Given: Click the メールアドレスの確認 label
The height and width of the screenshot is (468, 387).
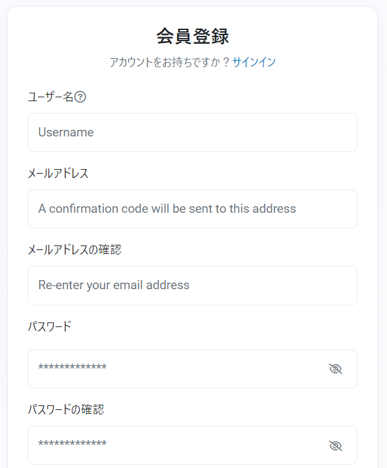Looking at the screenshot, I should click(x=75, y=250).
